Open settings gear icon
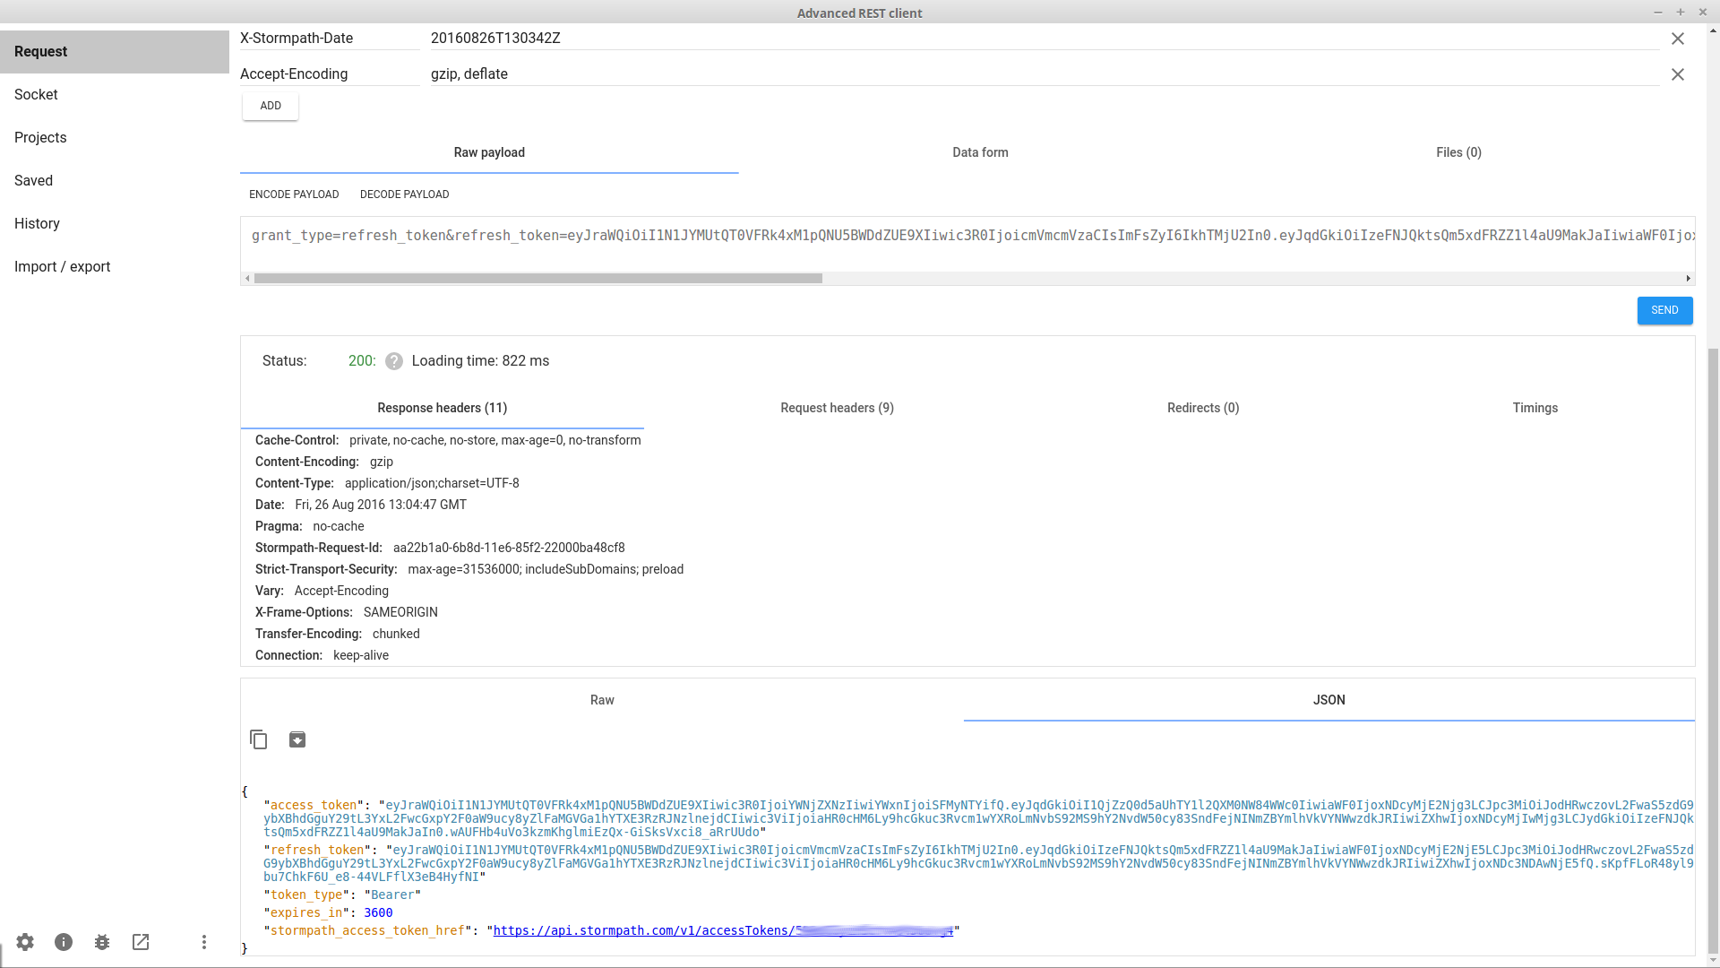 pos(25,942)
